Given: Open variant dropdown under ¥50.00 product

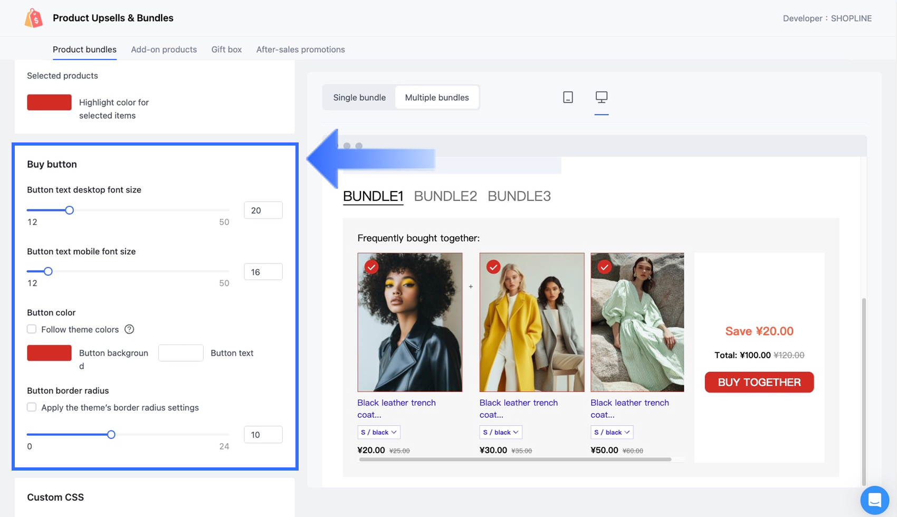Looking at the screenshot, I should tap(612, 432).
